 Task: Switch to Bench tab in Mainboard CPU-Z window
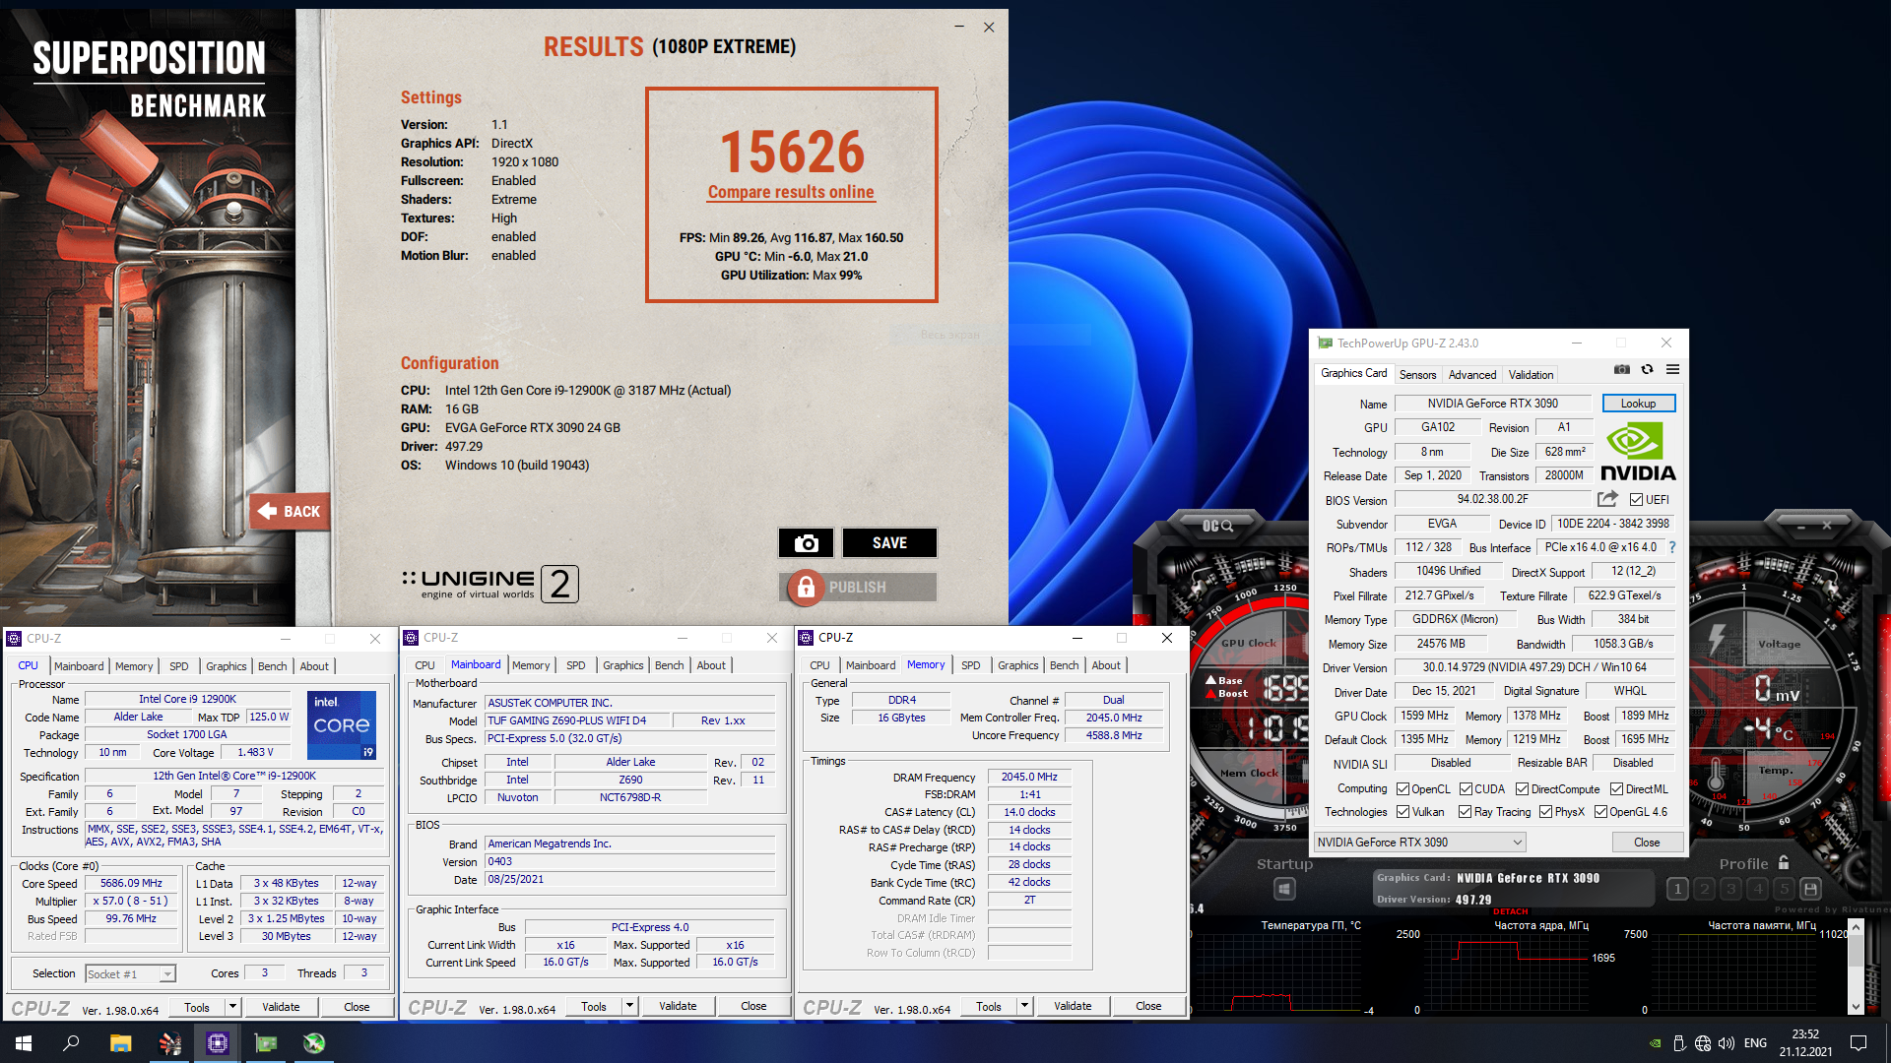pyautogui.click(x=669, y=665)
